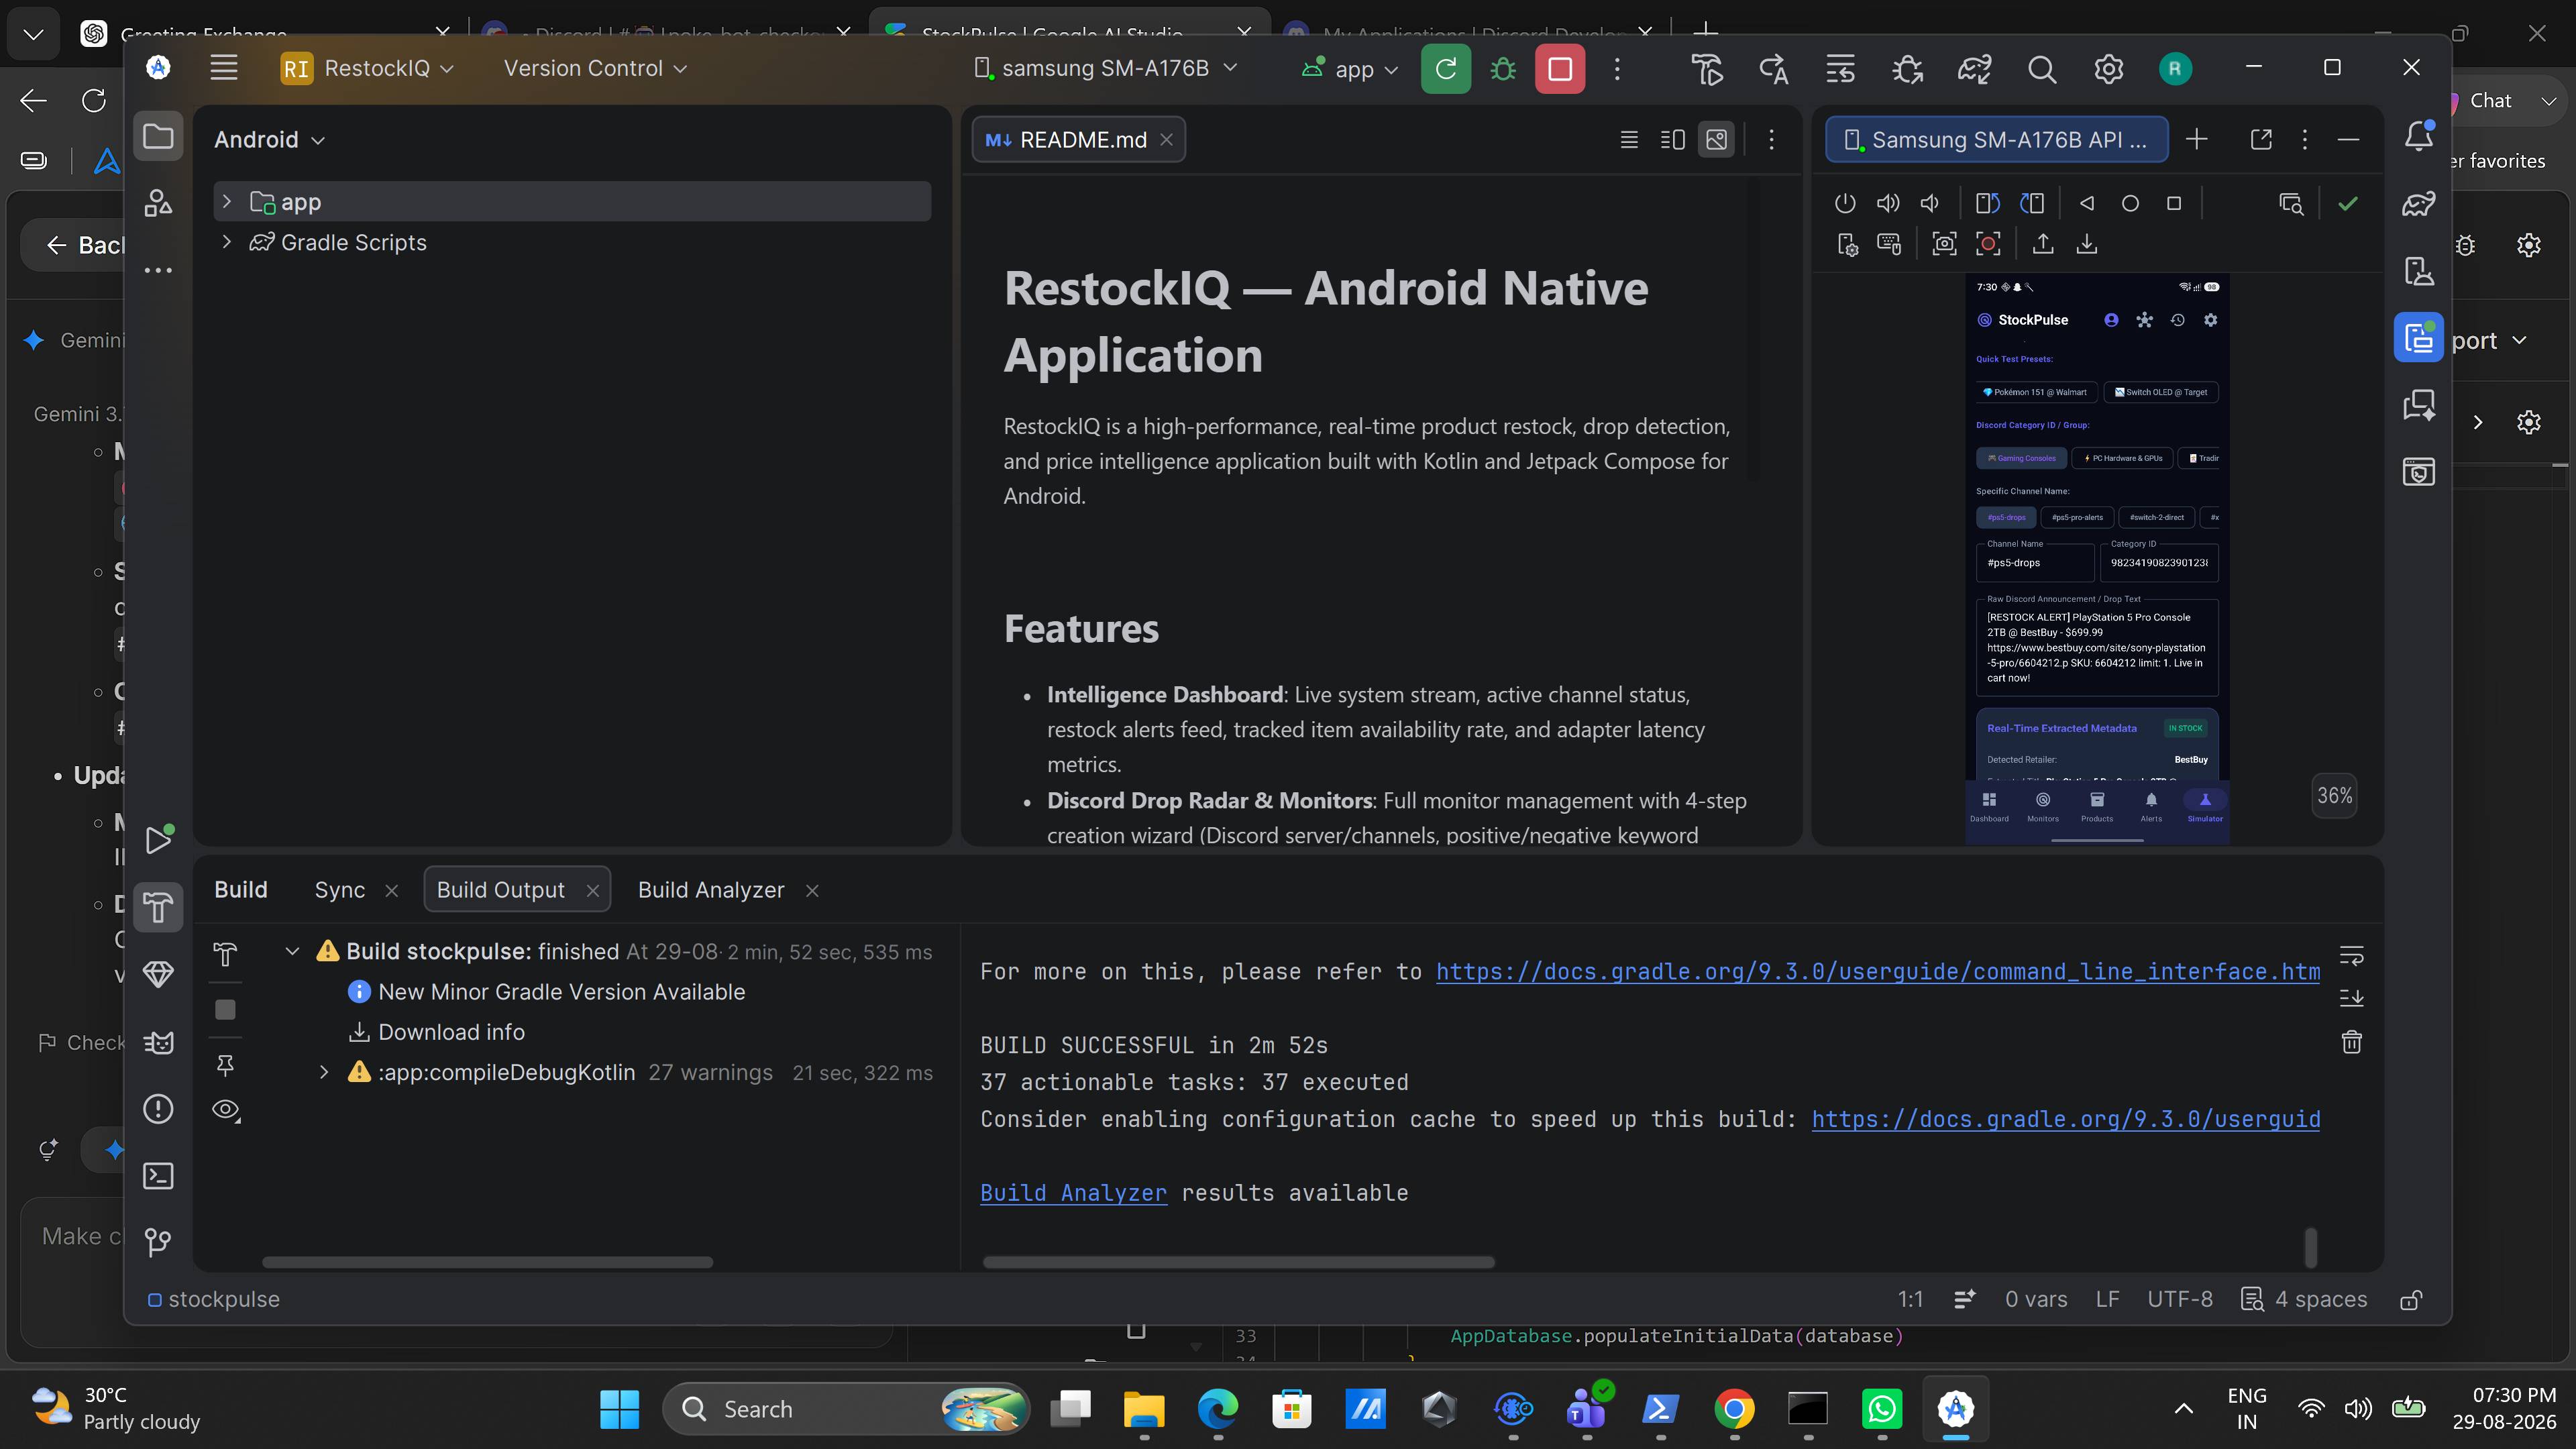Take screenshot of the running device

coord(1944,244)
